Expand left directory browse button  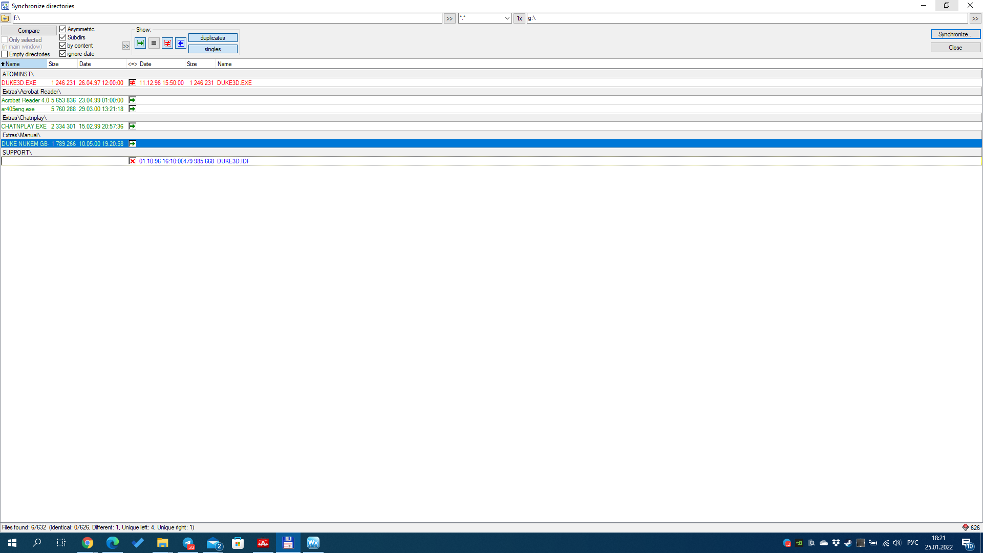click(449, 18)
